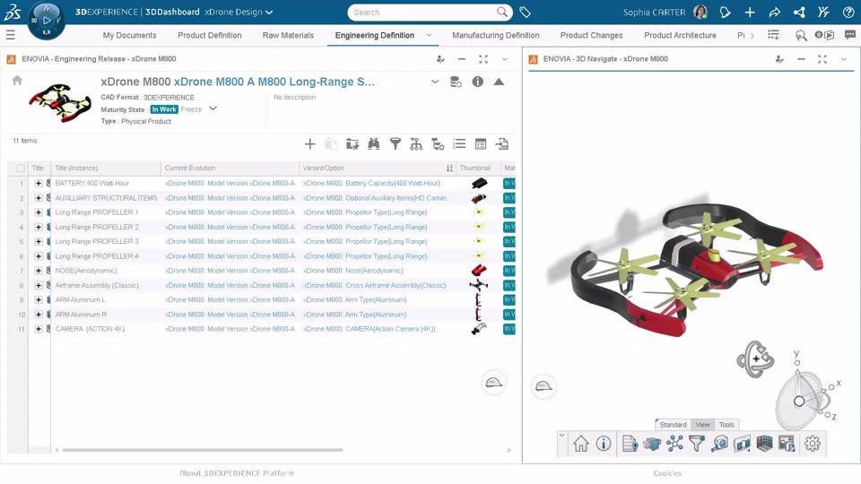Open the CAMERA(Action Camera (4K)) variant link
Image resolution: width=861 pixels, height=484 pixels.
tap(369, 329)
